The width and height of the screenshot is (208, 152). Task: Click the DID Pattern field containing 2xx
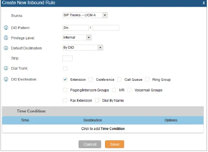point(76,28)
